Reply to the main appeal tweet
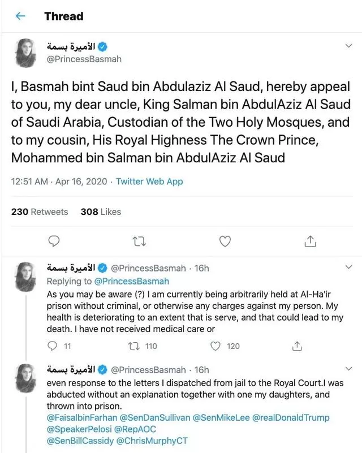 (54, 241)
